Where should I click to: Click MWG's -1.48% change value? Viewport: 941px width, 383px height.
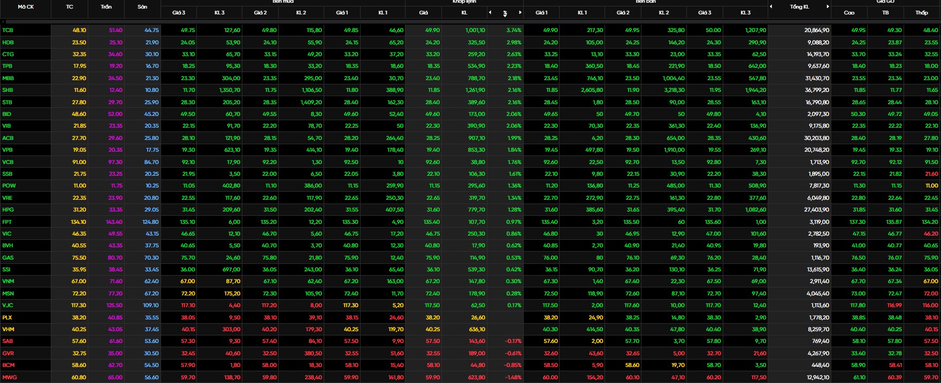(512, 377)
